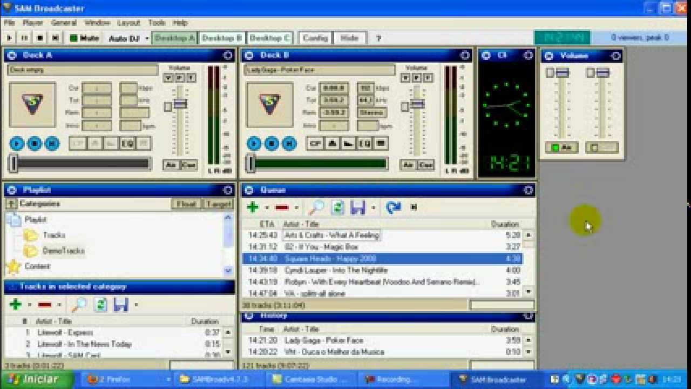Click the Hide button

click(349, 38)
